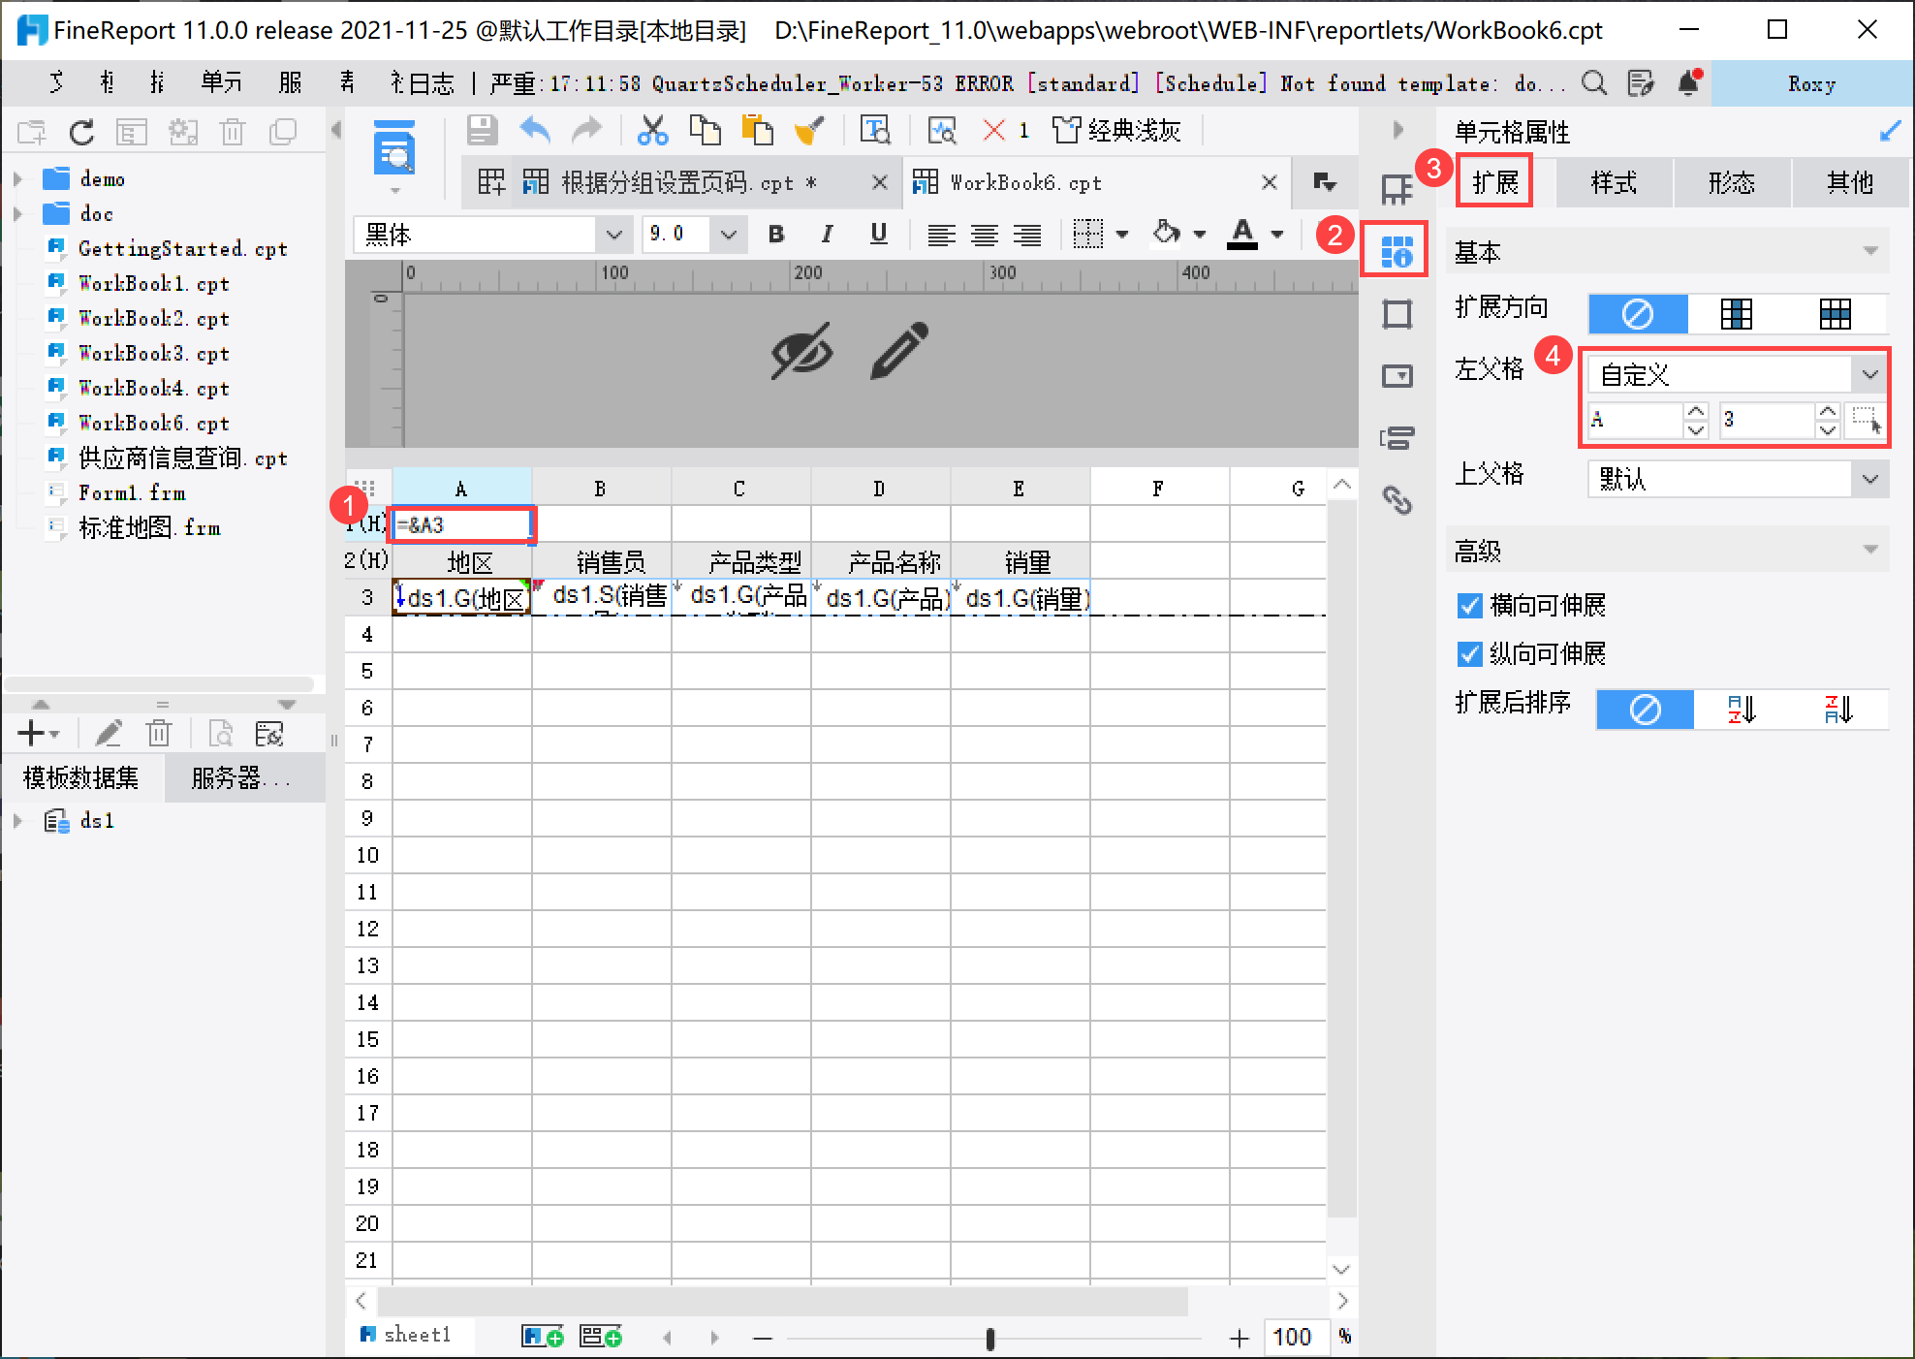The height and width of the screenshot is (1359, 1915).
Task: Select no-expansion direction option
Action: click(x=1637, y=313)
